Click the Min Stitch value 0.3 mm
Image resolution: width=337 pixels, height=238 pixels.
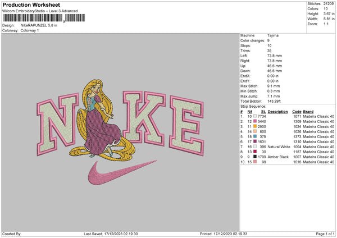click(274, 91)
